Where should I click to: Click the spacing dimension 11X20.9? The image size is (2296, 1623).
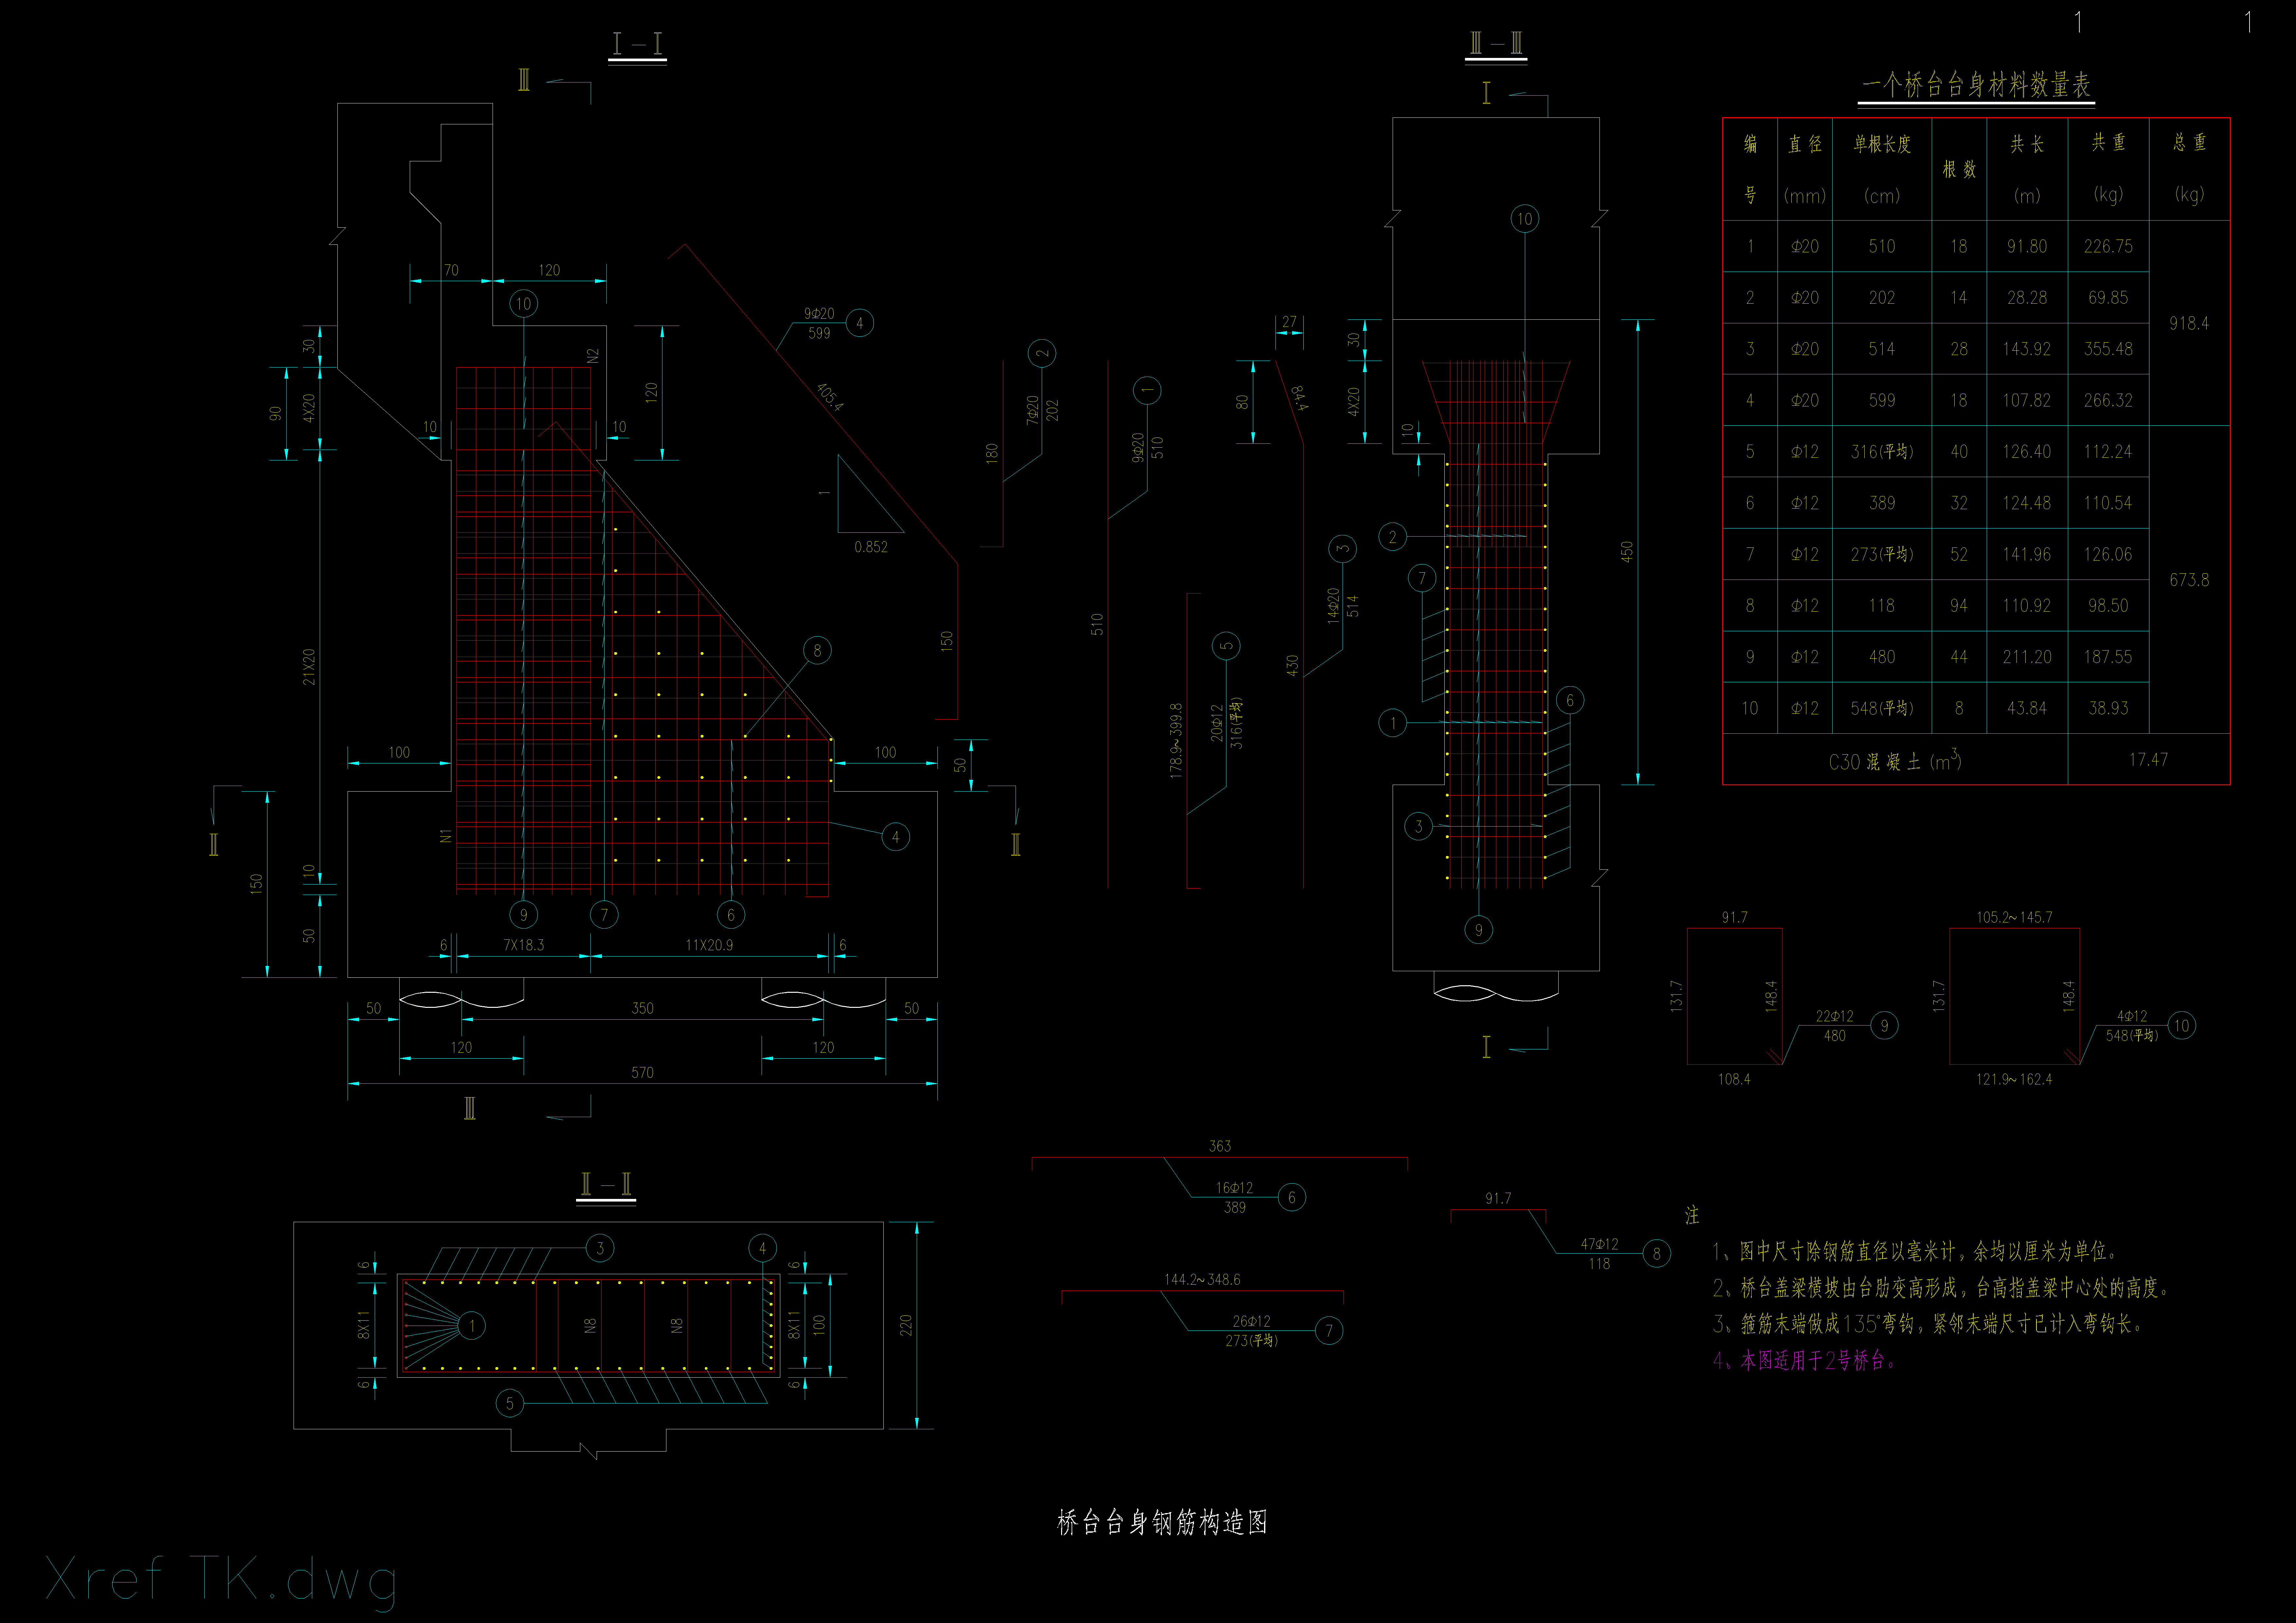click(x=709, y=945)
